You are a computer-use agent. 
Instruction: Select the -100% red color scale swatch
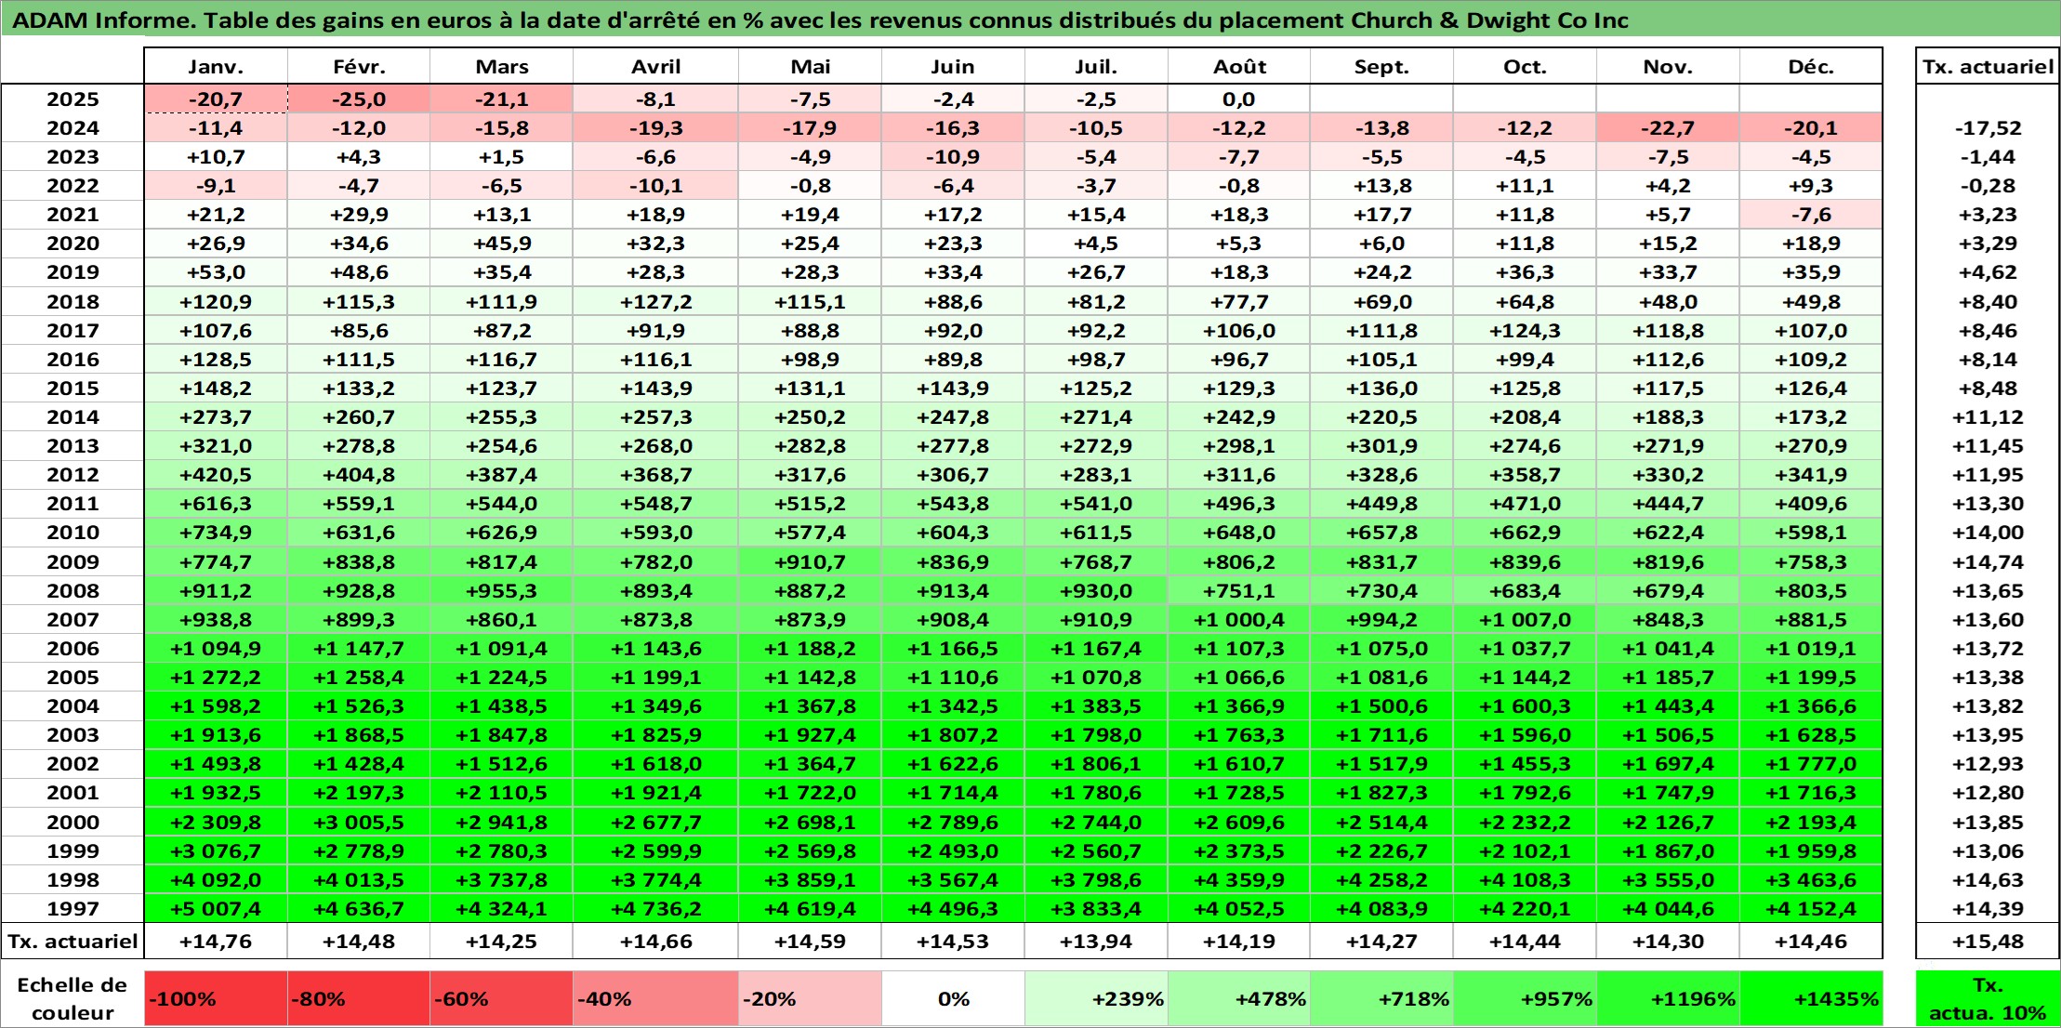(x=216, y=999)
